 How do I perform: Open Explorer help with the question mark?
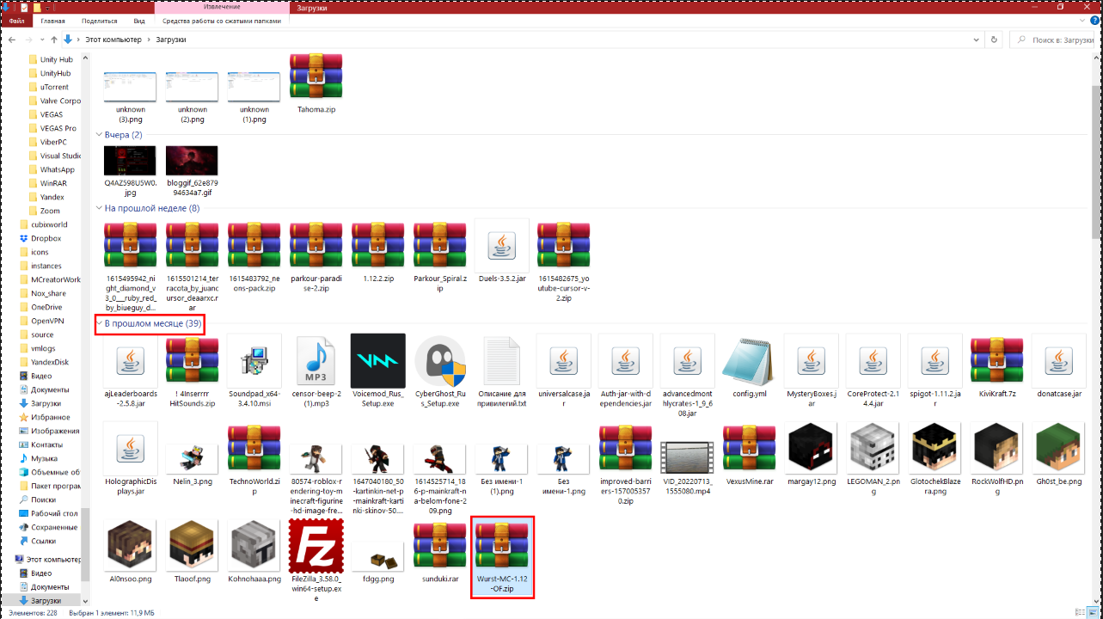1094,21
